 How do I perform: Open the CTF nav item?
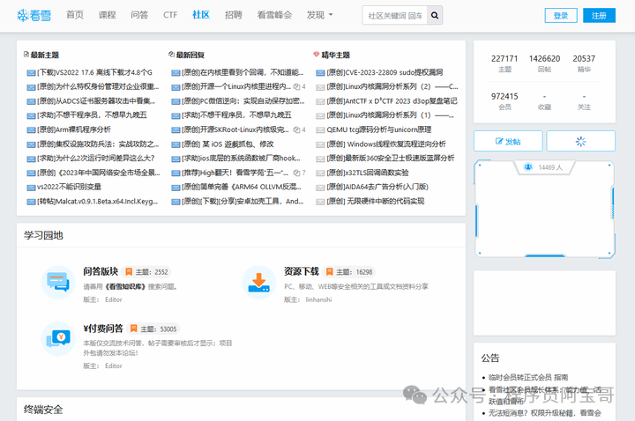click(x=170, y=15)
